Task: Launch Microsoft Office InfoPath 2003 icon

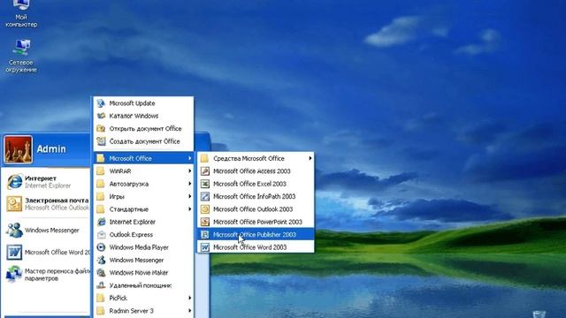Action: [x=204, y=196]
